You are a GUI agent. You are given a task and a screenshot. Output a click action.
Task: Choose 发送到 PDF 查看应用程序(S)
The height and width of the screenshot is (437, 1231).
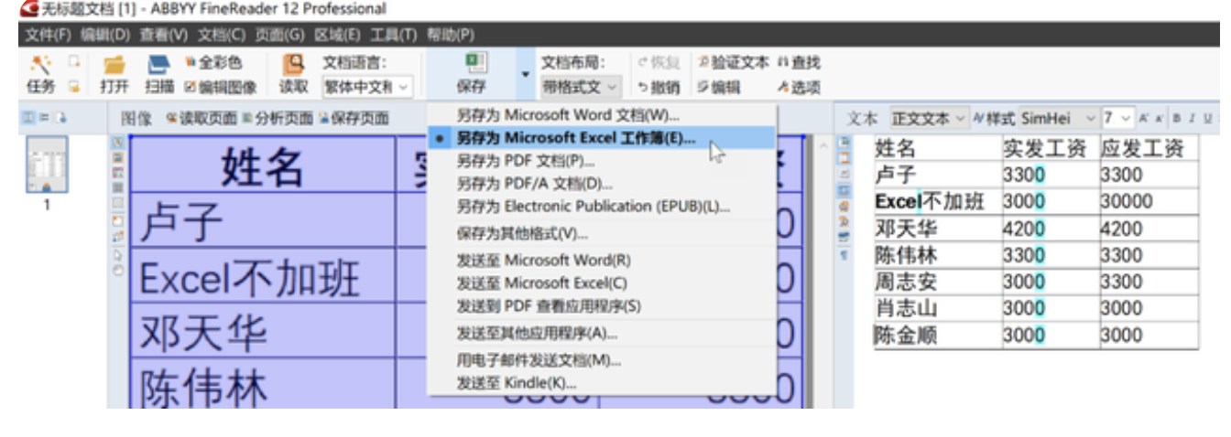tap(602, 305)
